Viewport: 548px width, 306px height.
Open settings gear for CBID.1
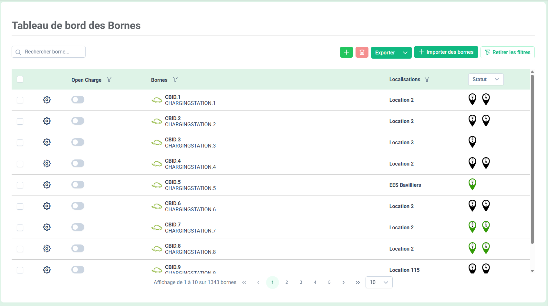pos(47,100)
